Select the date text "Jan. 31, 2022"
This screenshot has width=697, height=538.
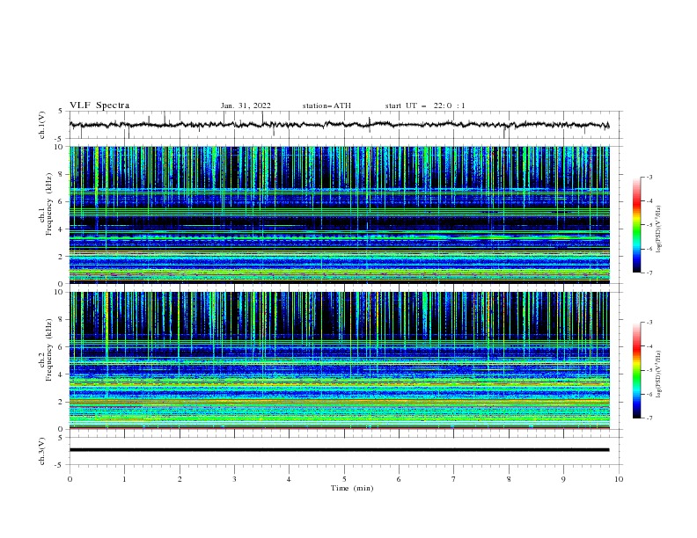tap(246, 105)
